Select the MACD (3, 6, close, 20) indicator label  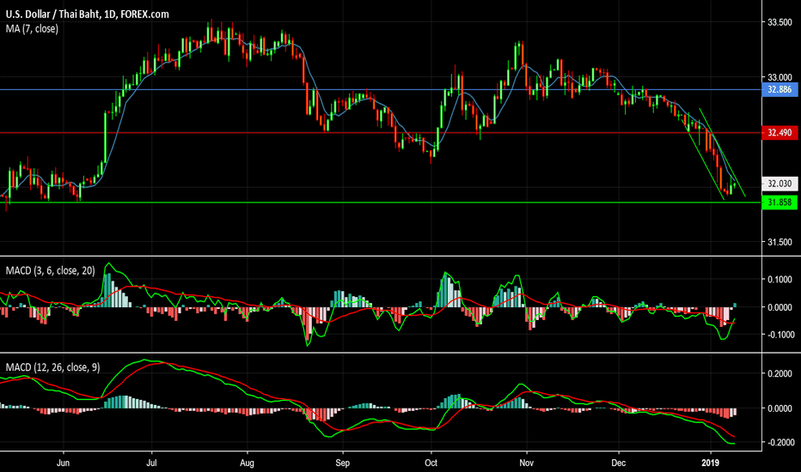pyautogui.click(x=50, y=270)
